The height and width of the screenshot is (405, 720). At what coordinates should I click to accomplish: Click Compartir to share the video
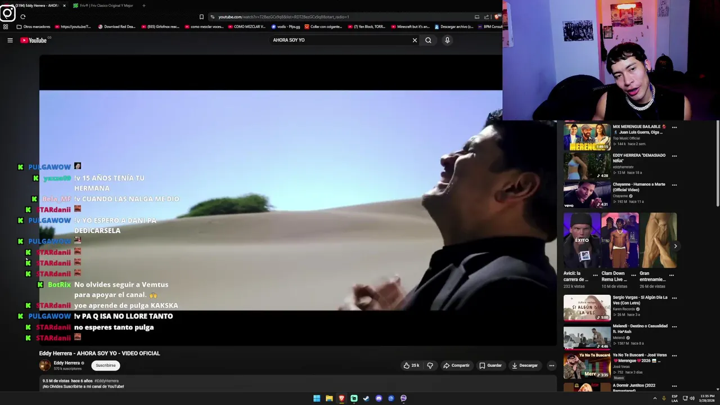[x=456, y=366]
